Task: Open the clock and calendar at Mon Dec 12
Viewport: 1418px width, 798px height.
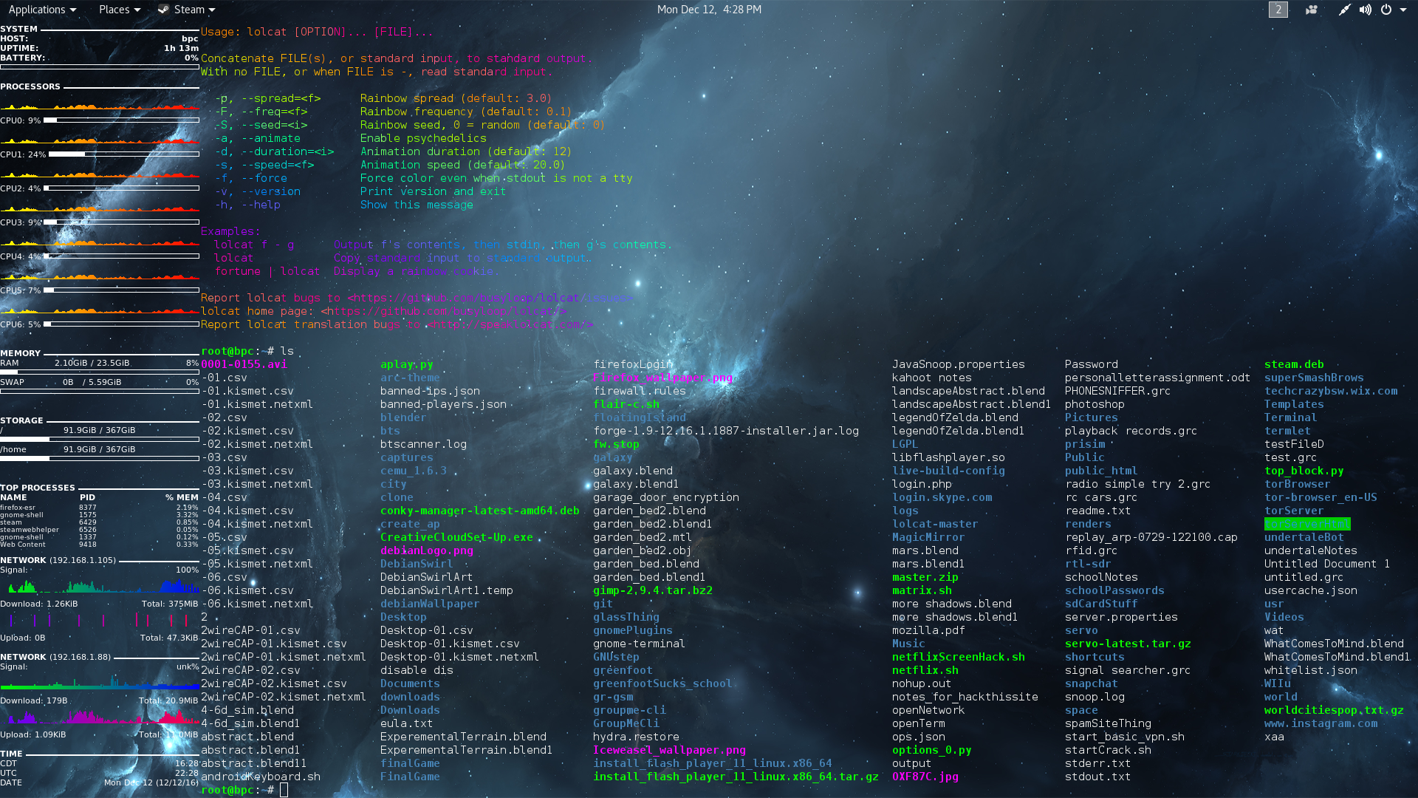Action: (x=709, y=10)
